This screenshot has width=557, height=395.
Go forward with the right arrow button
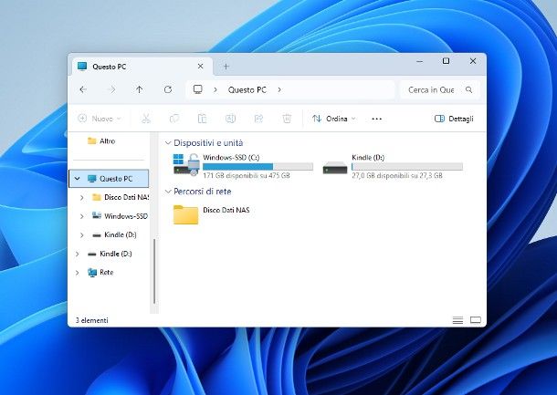(x=111, y=89)
